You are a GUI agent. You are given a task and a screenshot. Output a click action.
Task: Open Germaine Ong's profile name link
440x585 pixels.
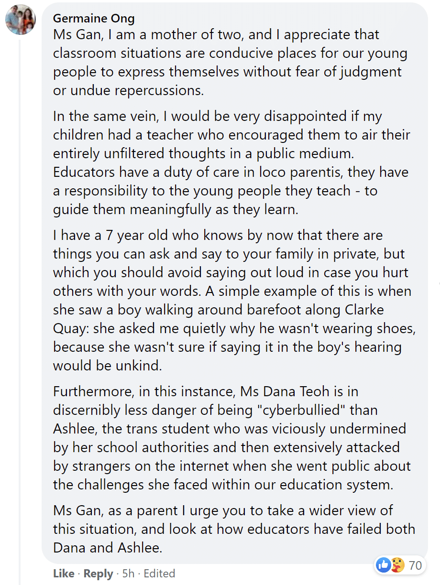point(94,18)
